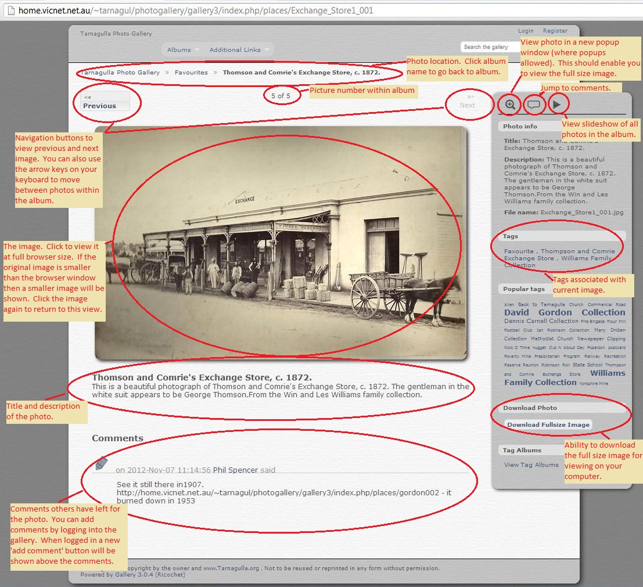Click the Popular tags panel header
This screenshot has height=587, width=643.
tap(524, 289)
